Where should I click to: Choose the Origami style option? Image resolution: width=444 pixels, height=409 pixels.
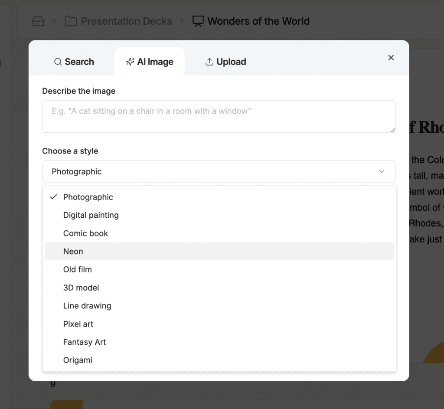coord(219,360)
